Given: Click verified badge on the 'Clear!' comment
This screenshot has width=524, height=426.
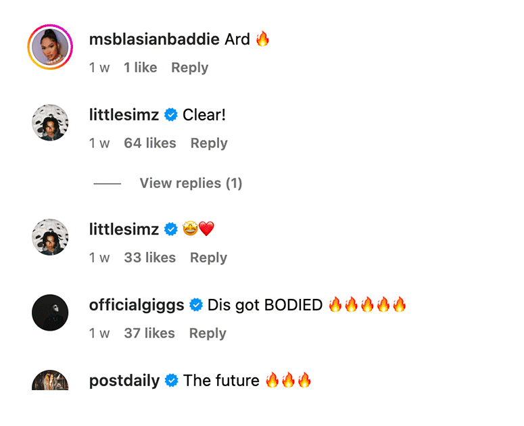Looking at the screenshot, I should (171, 116).
